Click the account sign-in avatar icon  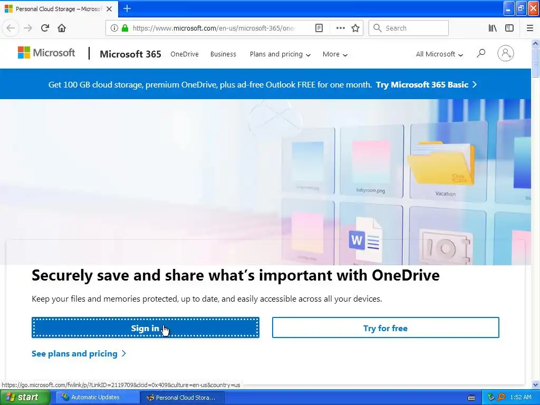(x=505, y=53)
